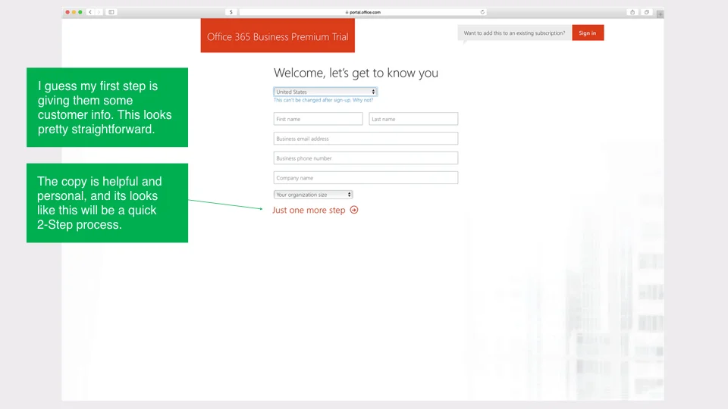This screenshot has height=409, width=728.
Task: Open a new tab with the plus icon
Action: point(661,14)
